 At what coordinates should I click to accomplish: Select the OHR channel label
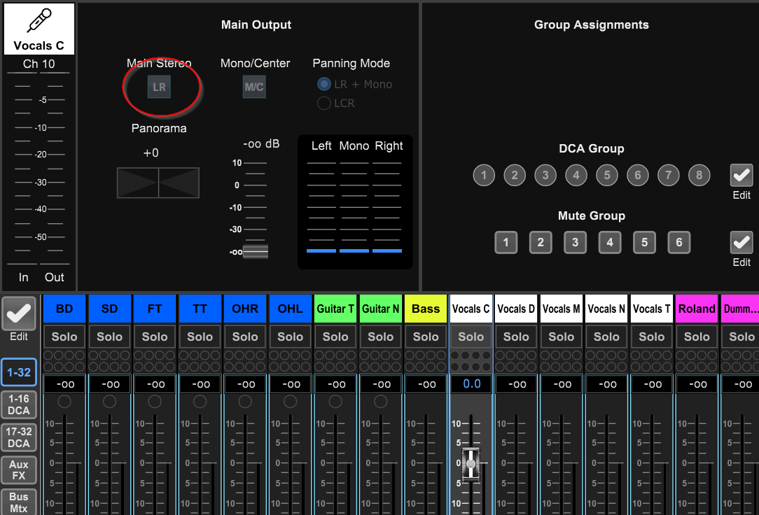(245, 309)
